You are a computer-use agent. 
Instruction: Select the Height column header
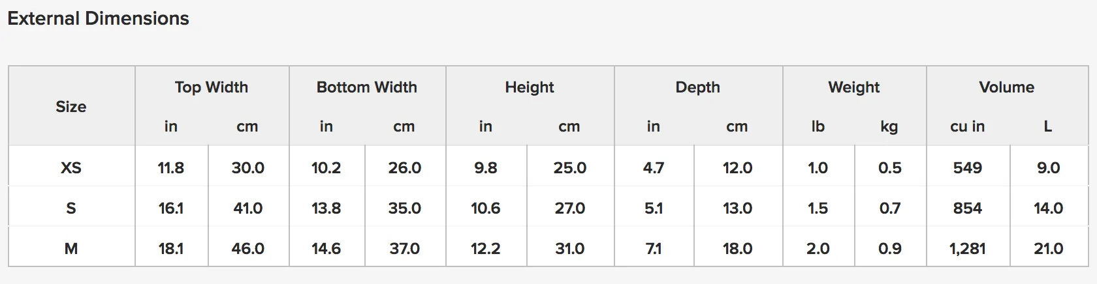tap(530, 87)
